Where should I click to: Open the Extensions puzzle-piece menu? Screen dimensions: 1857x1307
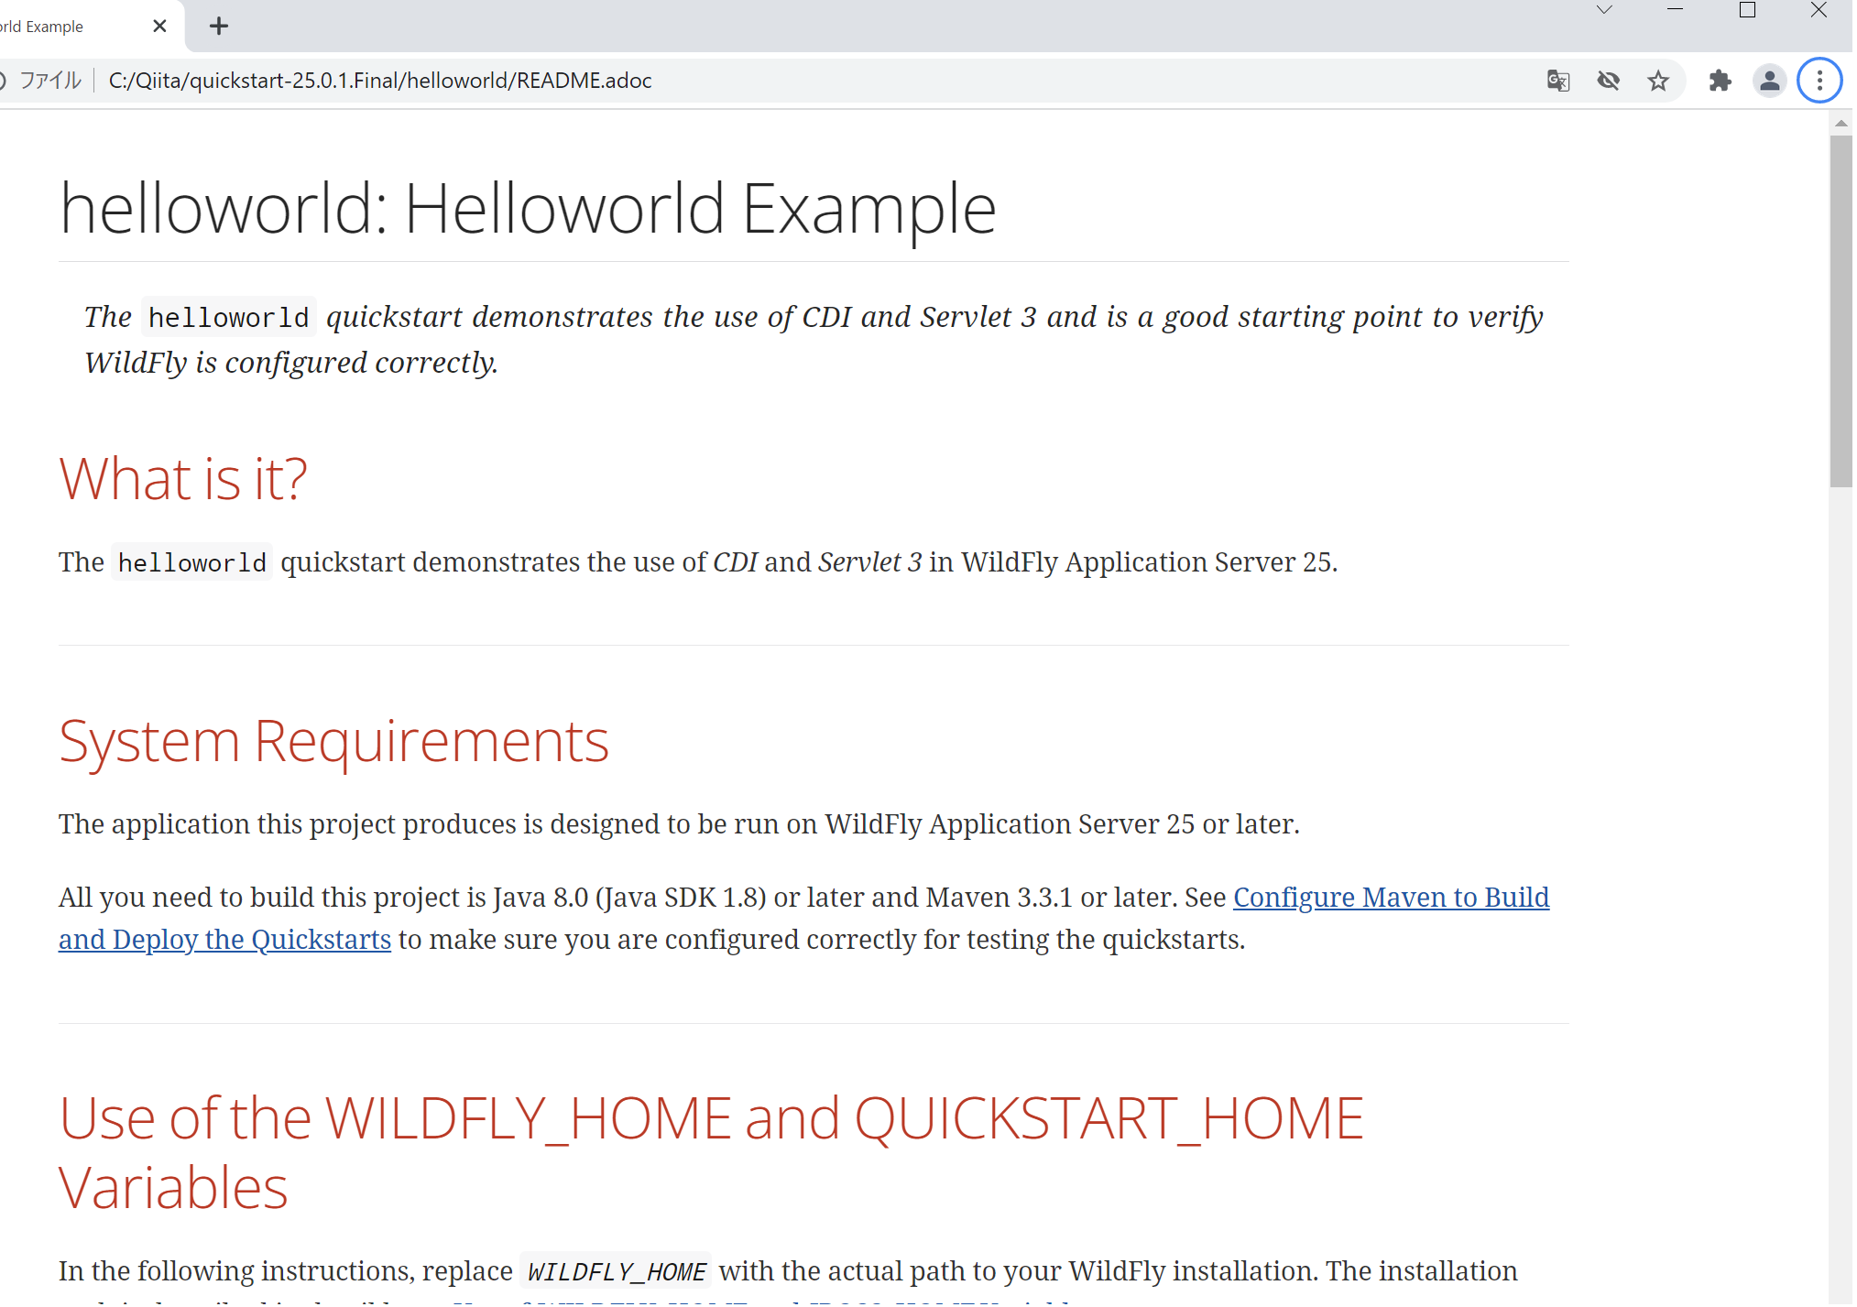point(1720,81)
